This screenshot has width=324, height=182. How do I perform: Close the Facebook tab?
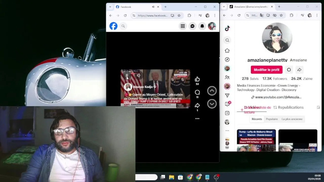(158, 7)
